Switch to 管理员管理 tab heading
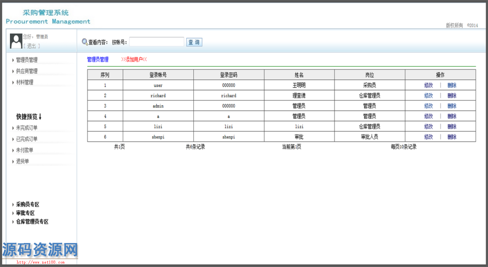488x267 pixels. click(x=98, y=60)
